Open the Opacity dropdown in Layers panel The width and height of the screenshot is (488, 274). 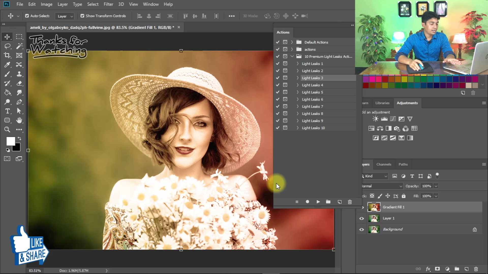[x=436, y=186]
